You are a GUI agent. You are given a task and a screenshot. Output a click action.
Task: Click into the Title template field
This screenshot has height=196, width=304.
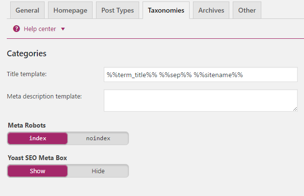[201, 75]
